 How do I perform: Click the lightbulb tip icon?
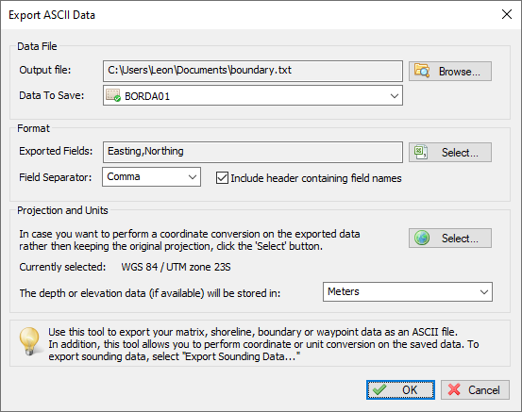[x=29, y=341]
